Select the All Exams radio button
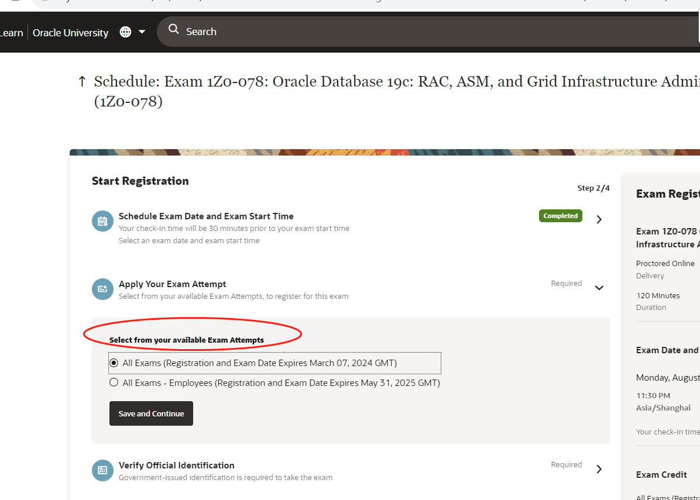 pos(114,363)
